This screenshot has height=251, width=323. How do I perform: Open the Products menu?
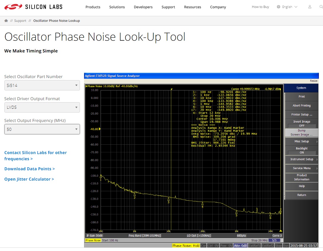coord(93,7)
